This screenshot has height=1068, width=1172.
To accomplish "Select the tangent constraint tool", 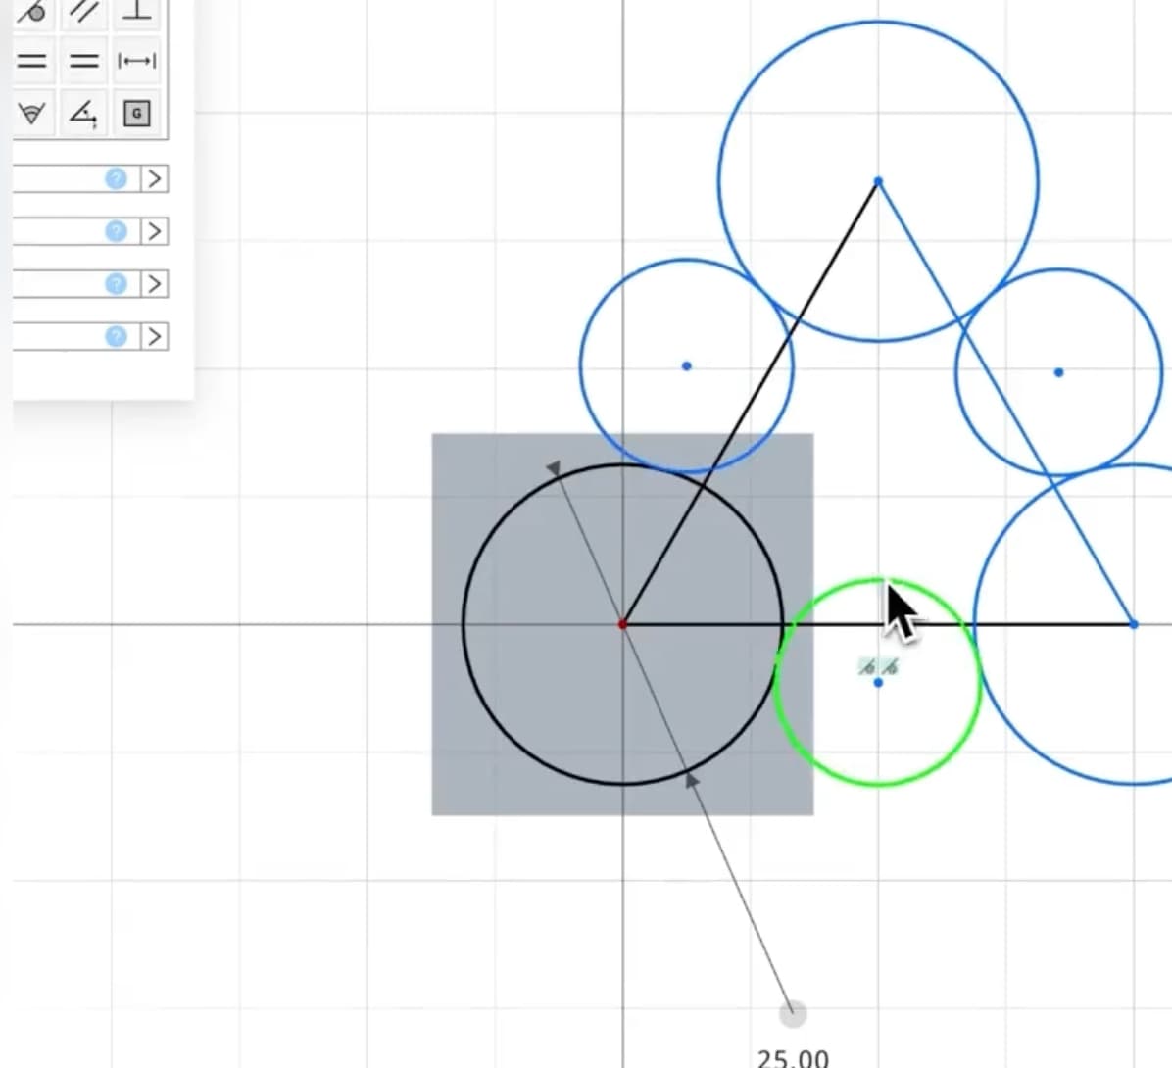I will click(x=33, y=11).
